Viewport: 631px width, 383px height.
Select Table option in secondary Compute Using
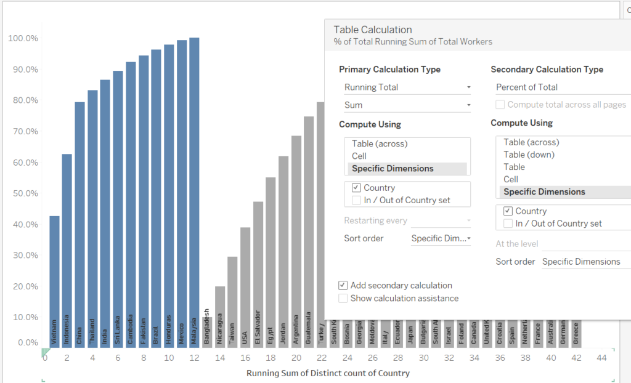(565, 167)
